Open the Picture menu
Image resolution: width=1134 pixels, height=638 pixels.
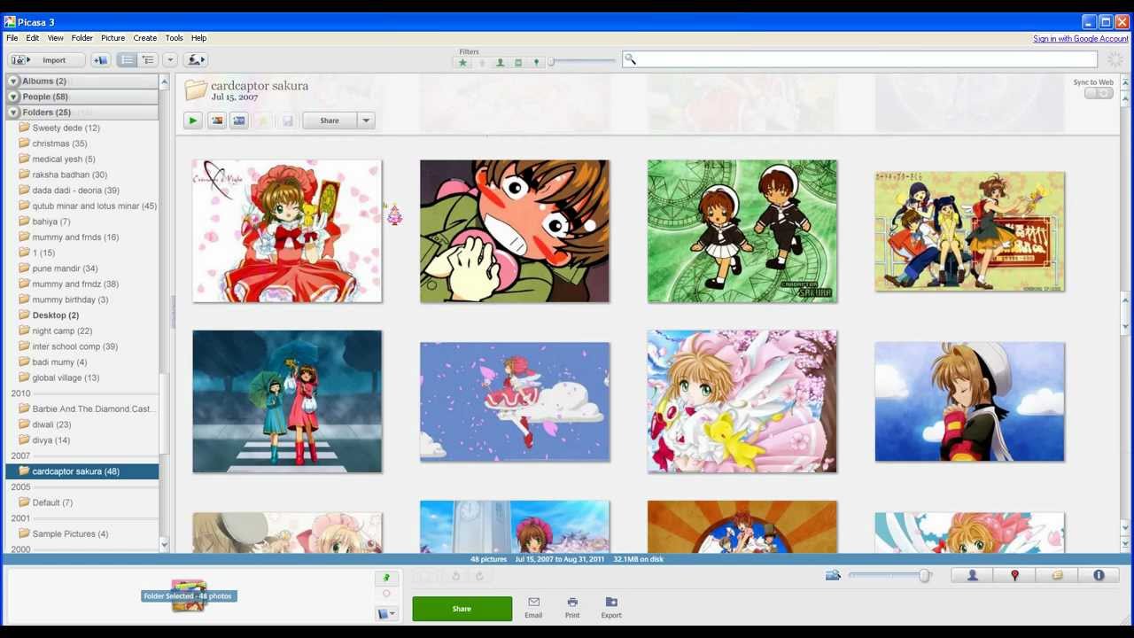[x=113, y=38]
